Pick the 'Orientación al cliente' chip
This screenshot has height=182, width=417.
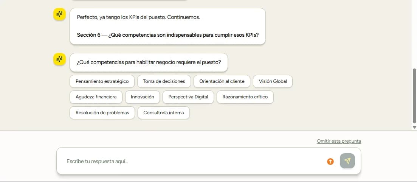click(222, 81)
